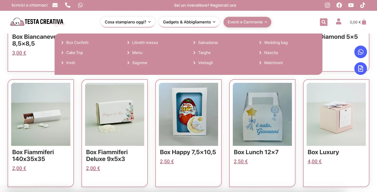Open the Facebook page icon
Viewport: 377px width, 192px height.
click(339, 5)
